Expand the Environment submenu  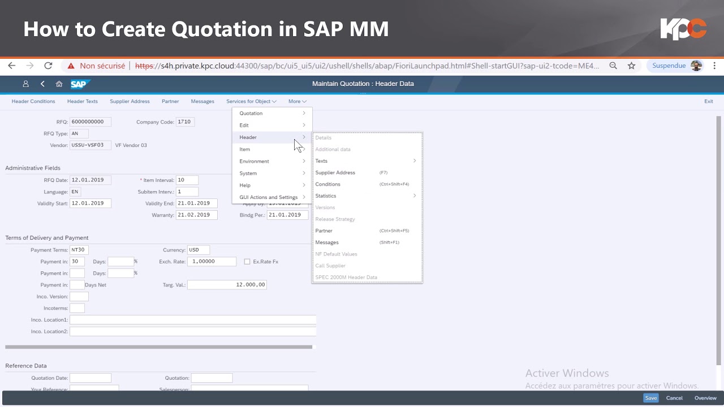click(x=272, y=161)
